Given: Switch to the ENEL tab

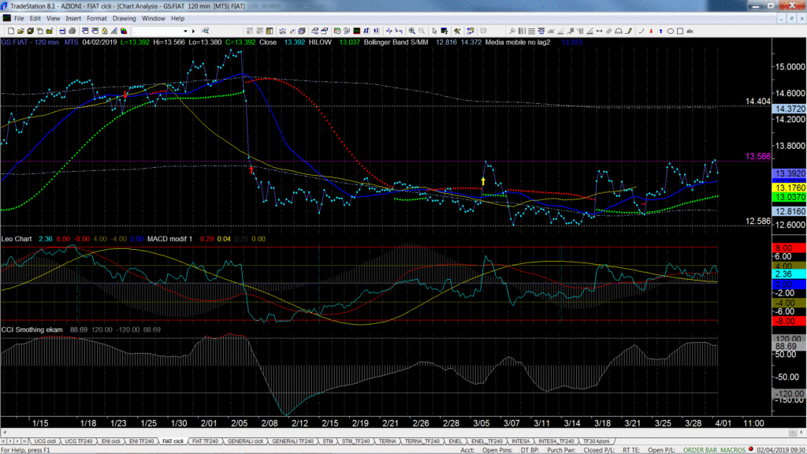Looking at the screenshot, I should 455,441.
